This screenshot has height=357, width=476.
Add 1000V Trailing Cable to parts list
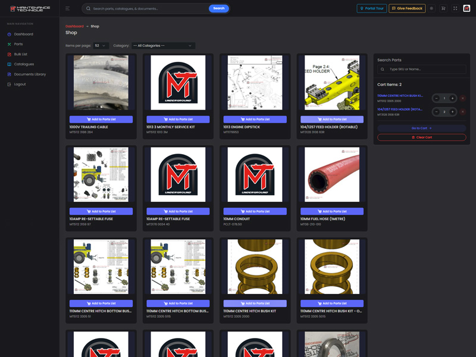[x=101, y=120]
